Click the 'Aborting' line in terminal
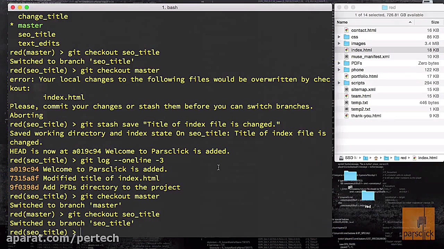The width and height of the screenshot is (444, 249). pyautogui.click(x=26, y=116)
